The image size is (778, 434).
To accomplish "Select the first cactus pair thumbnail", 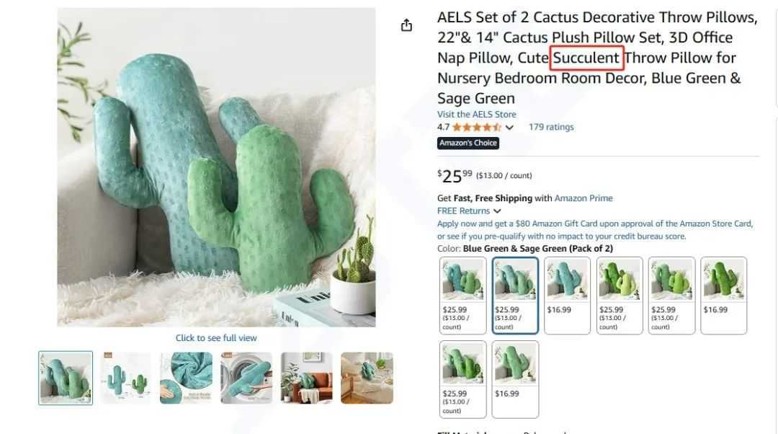I will coord(66,378).
